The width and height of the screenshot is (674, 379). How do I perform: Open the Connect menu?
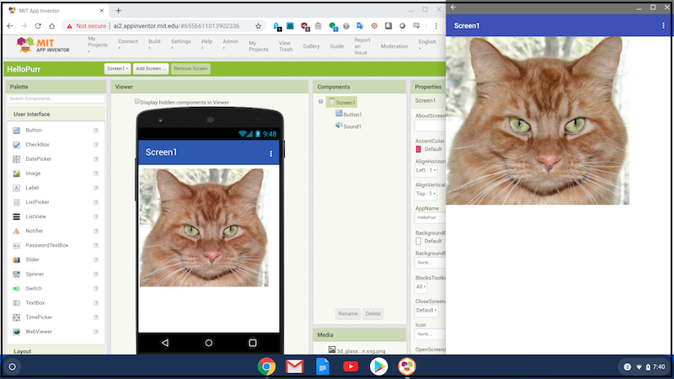point(128,44)
